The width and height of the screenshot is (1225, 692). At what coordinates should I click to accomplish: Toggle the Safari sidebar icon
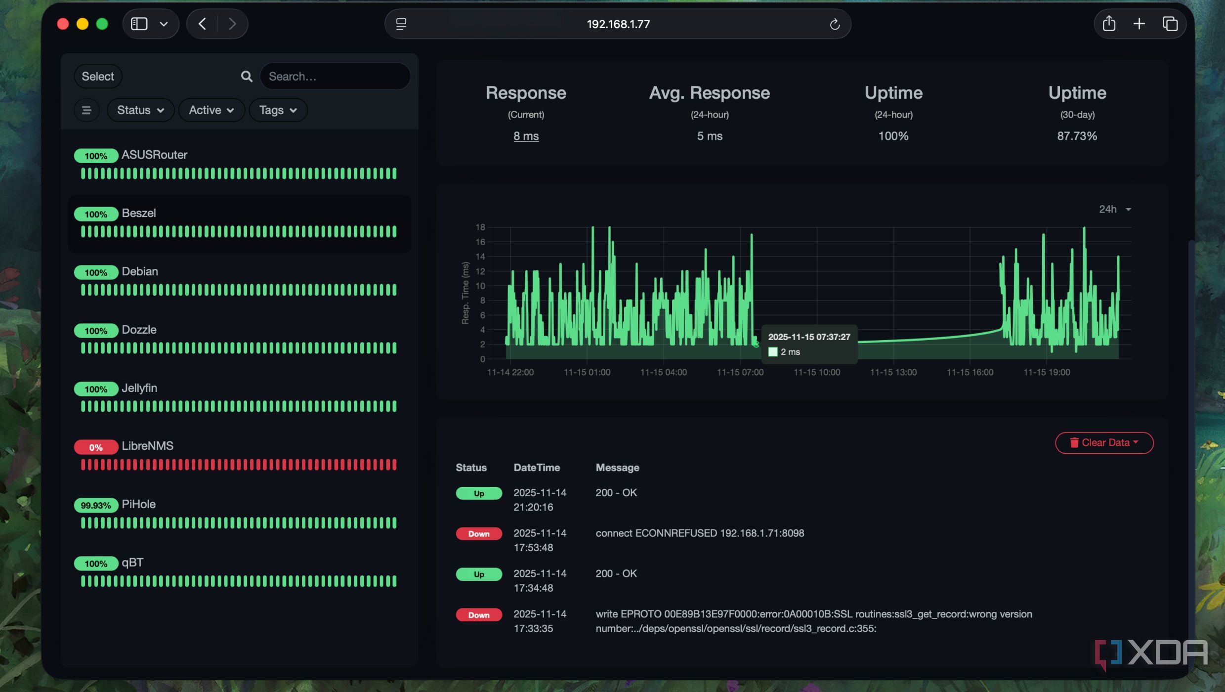pyautogui.click(x=139, y=24)
